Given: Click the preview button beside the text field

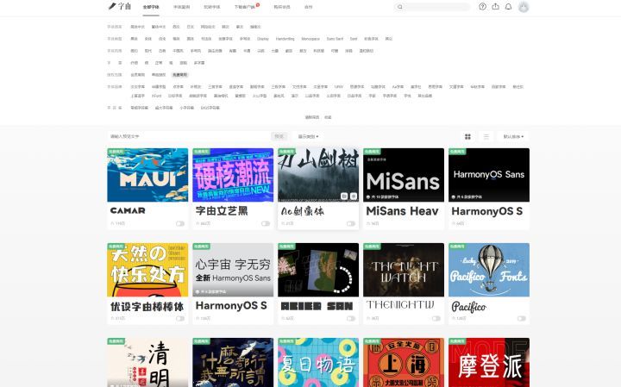Looking at the screenshot, I should pos(279,136).
